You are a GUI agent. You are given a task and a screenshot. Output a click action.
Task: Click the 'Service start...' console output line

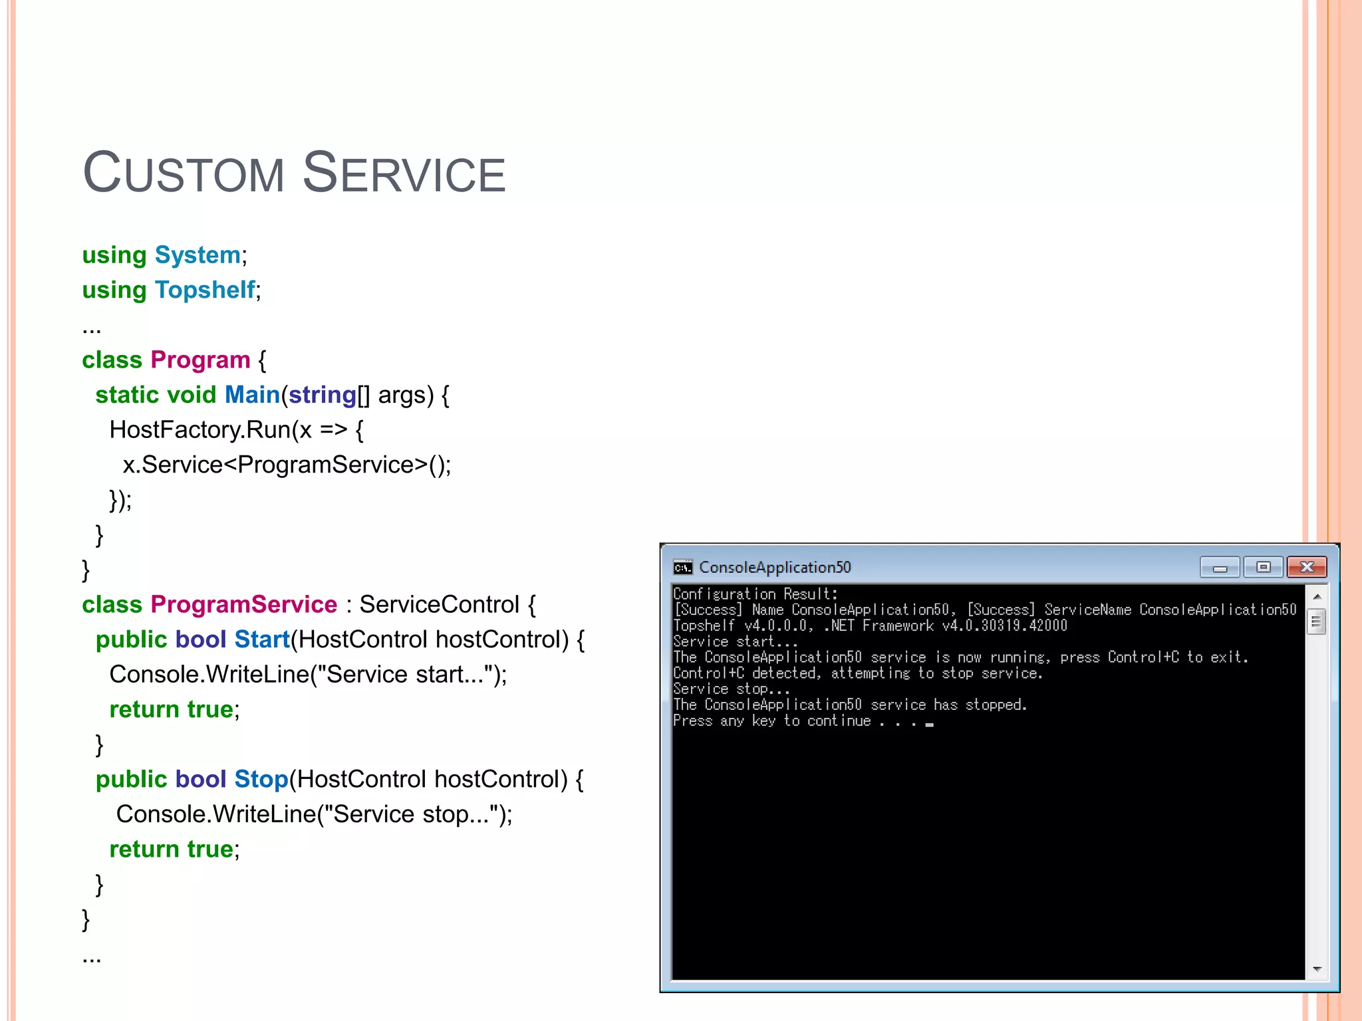(735, 641)
